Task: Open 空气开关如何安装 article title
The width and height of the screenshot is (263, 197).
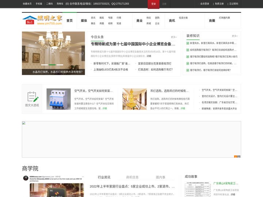Action: pyautogui.click(x=94, y=91)
